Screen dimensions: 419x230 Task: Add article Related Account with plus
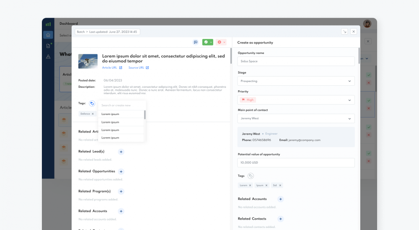tap(121, 211)
